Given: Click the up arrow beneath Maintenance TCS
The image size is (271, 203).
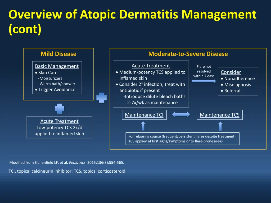Looking at the screenshot, I should 220,126.
